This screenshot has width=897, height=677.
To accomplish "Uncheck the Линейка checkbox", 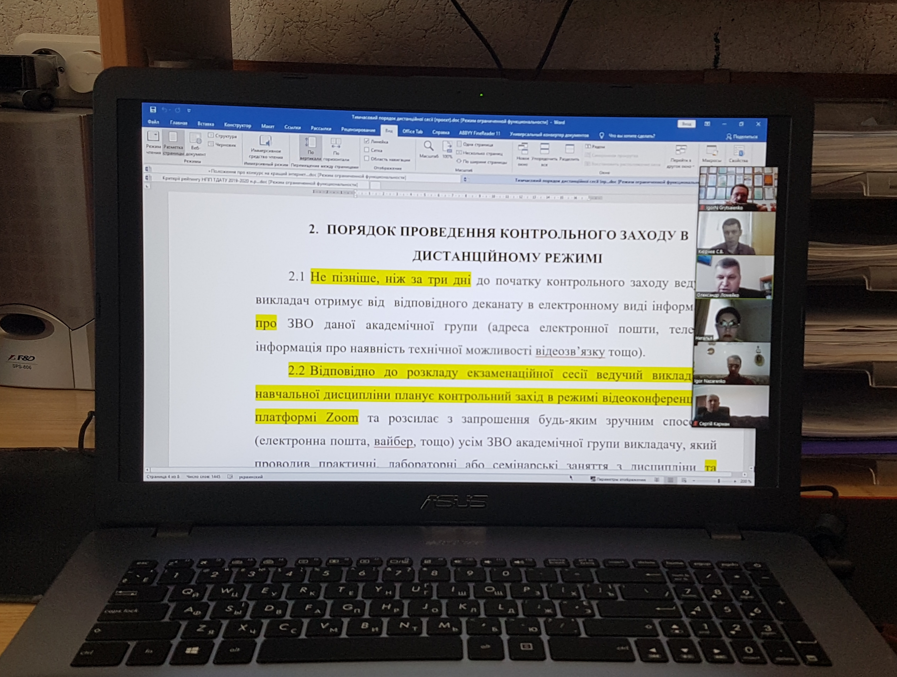I will pos(367,141).
